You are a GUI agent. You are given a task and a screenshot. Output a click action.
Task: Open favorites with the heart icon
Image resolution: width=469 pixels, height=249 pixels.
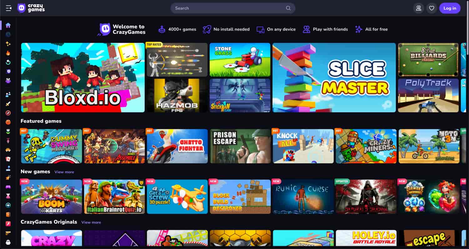point(431,8)
